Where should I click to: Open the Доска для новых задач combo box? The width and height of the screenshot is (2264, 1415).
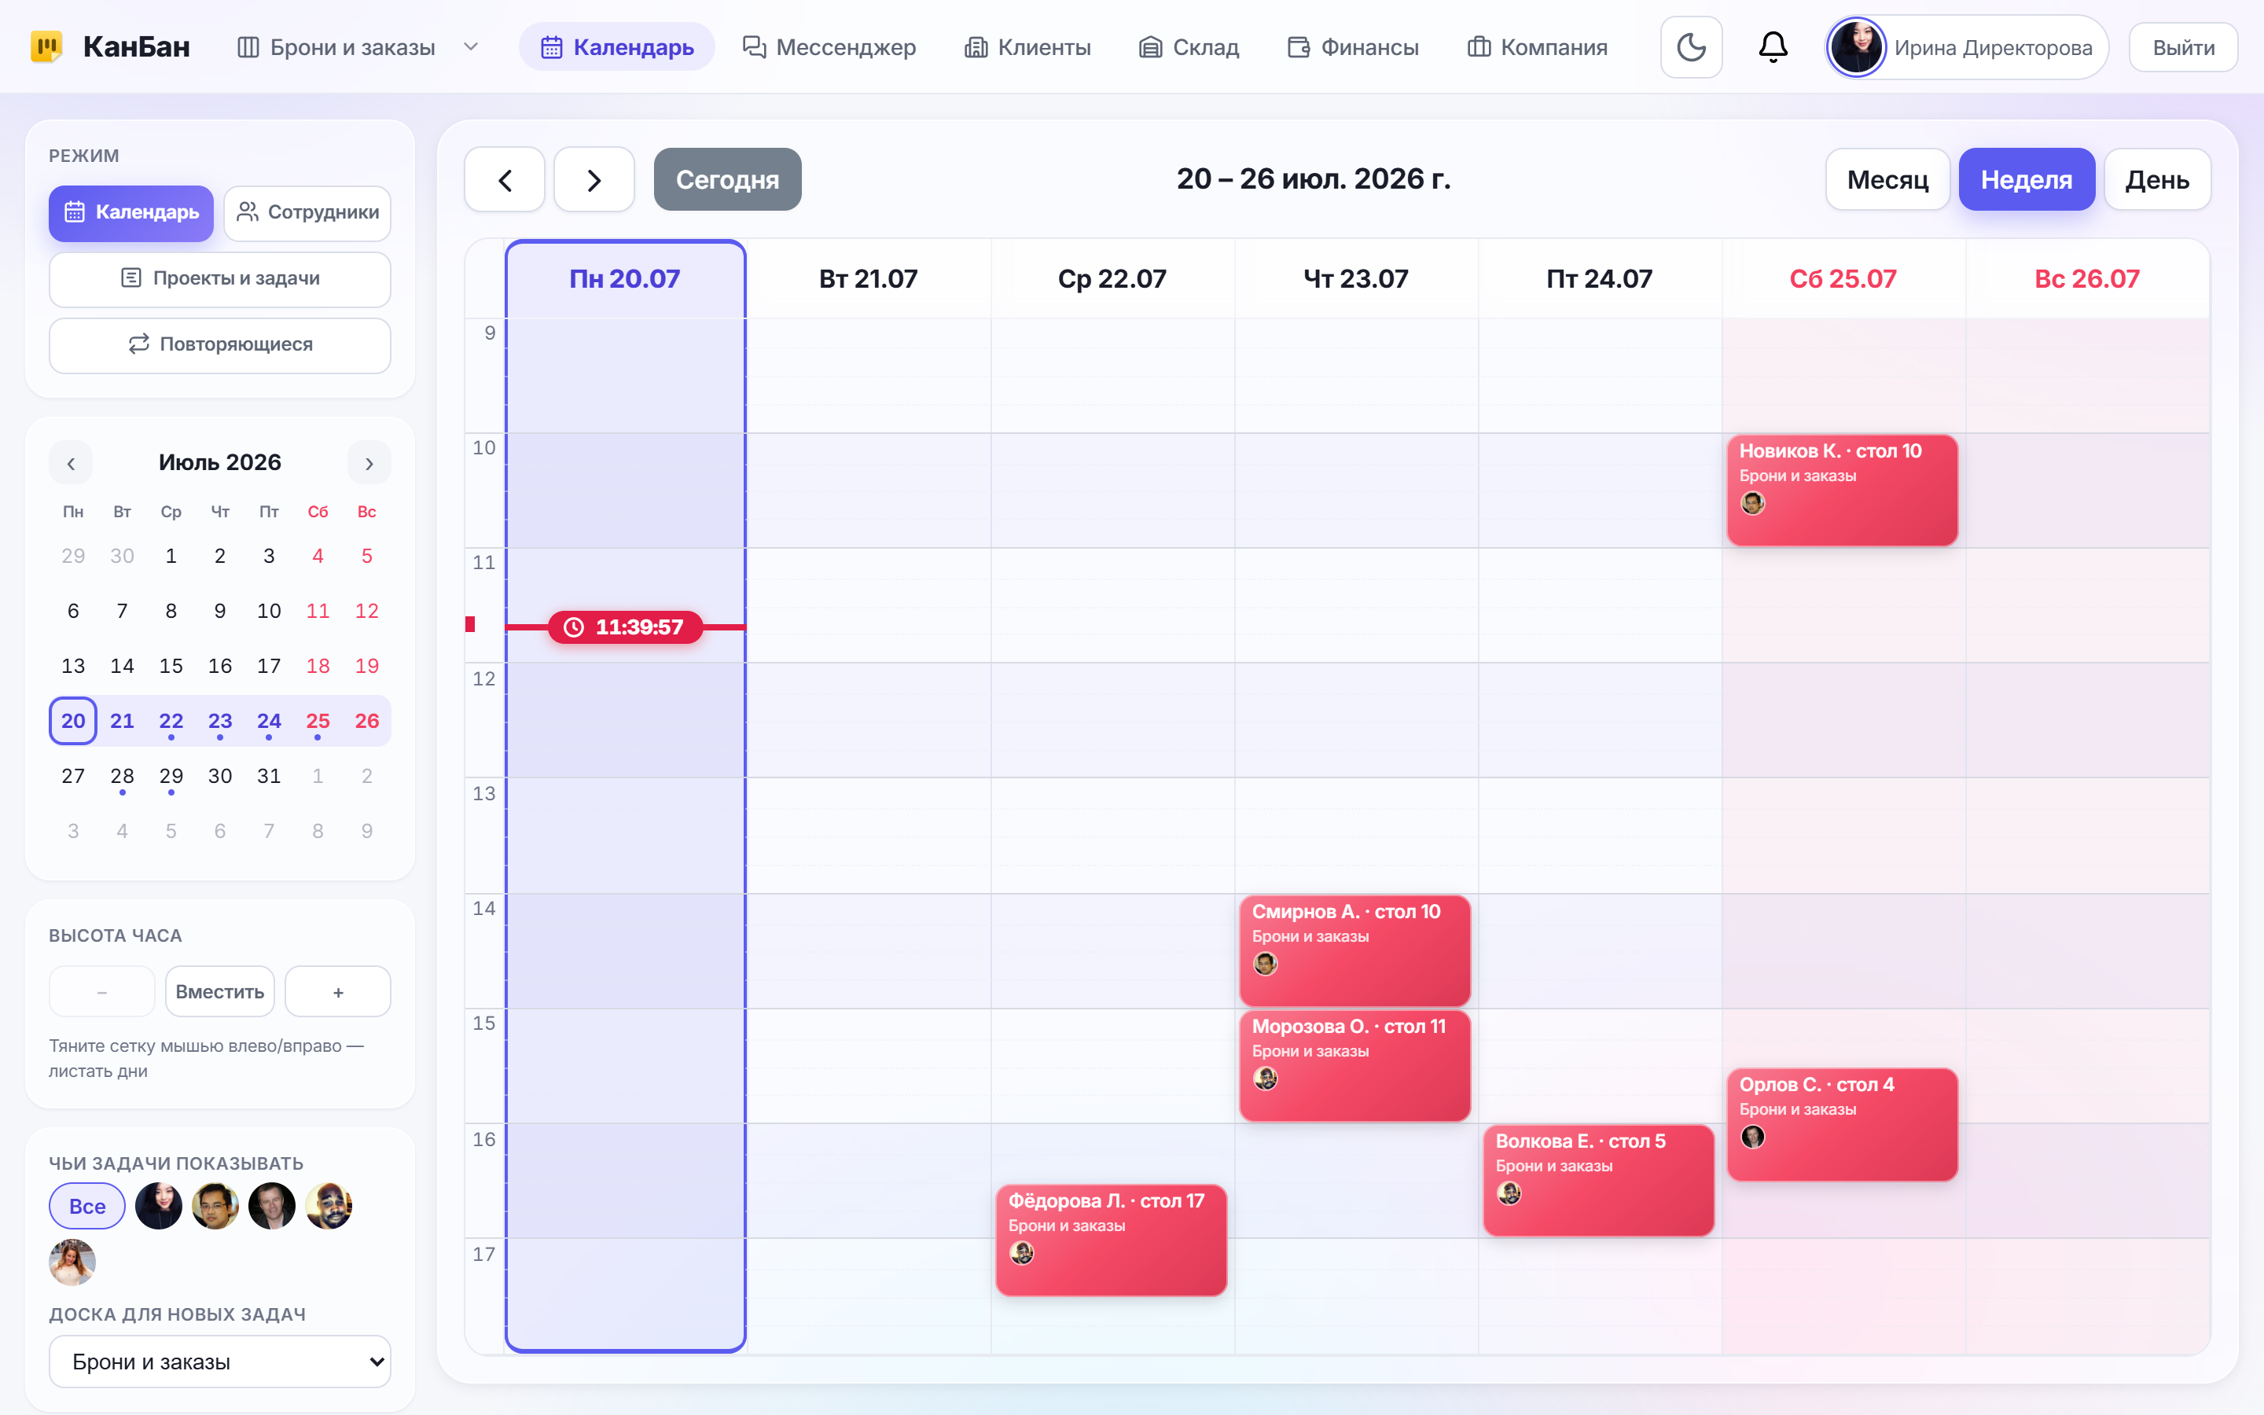220,1362
